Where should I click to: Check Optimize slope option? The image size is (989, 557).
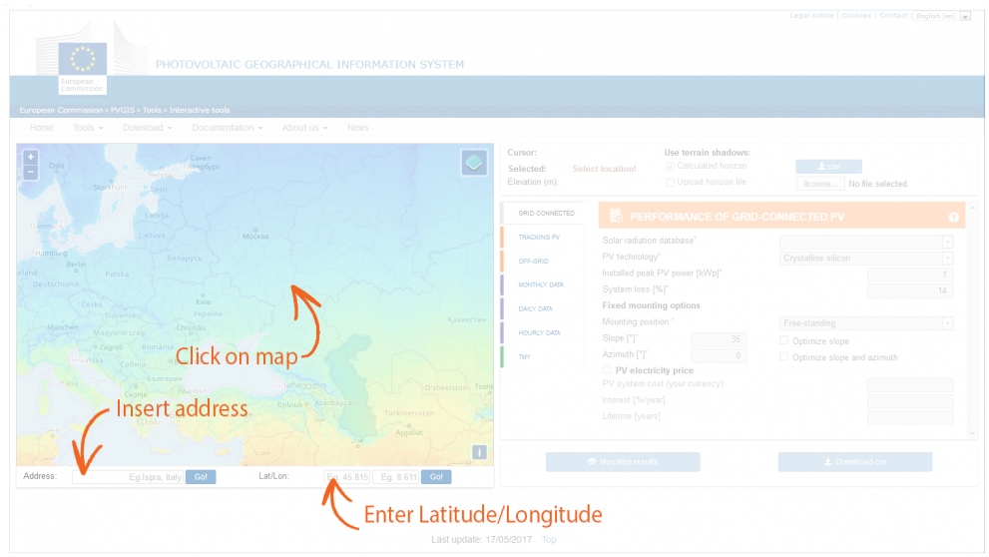[x=784, y=340]
